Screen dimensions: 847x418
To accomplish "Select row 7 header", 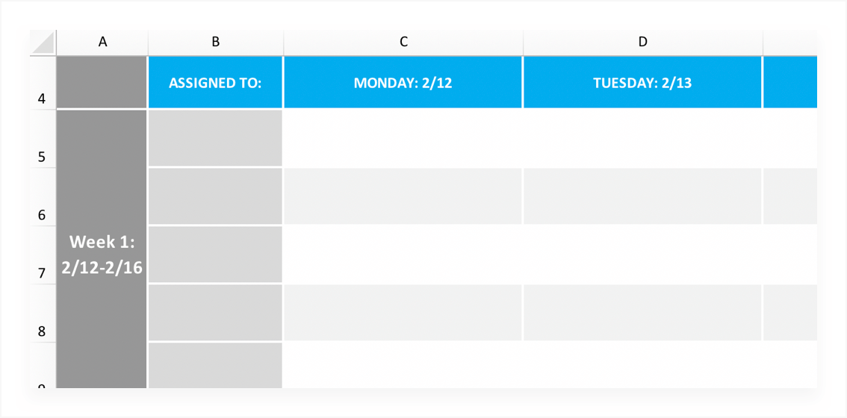I will [43, 272].
